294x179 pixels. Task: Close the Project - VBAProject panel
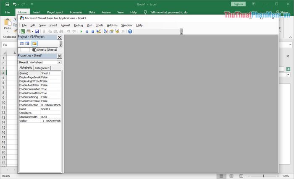point(60,37)
